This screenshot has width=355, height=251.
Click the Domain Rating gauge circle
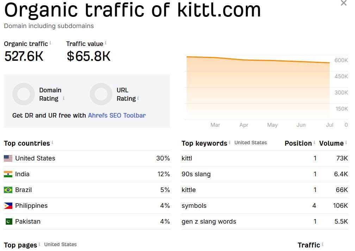coord(24,94)
